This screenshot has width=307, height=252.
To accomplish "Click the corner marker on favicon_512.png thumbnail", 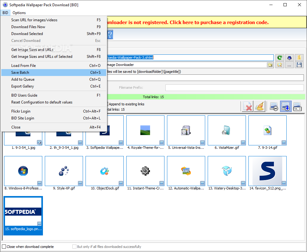I will click(284, 183).
